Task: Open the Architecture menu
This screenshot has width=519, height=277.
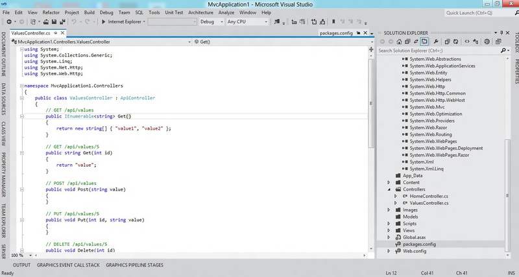Action: [200, 12]
